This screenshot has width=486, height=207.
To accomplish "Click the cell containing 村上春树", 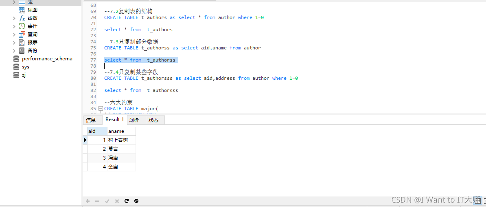I will pyautogui.click(x=121, y=140).
